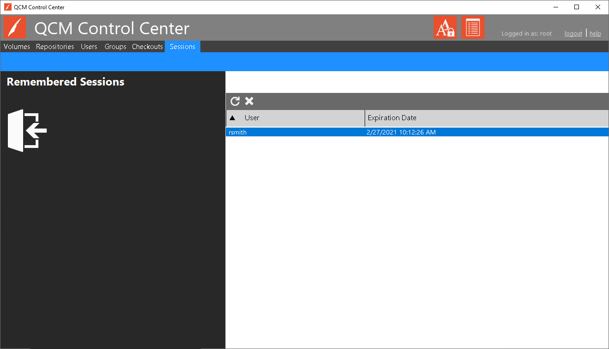Select the Sessions tab
609x349 pixels.
[182, 47]
